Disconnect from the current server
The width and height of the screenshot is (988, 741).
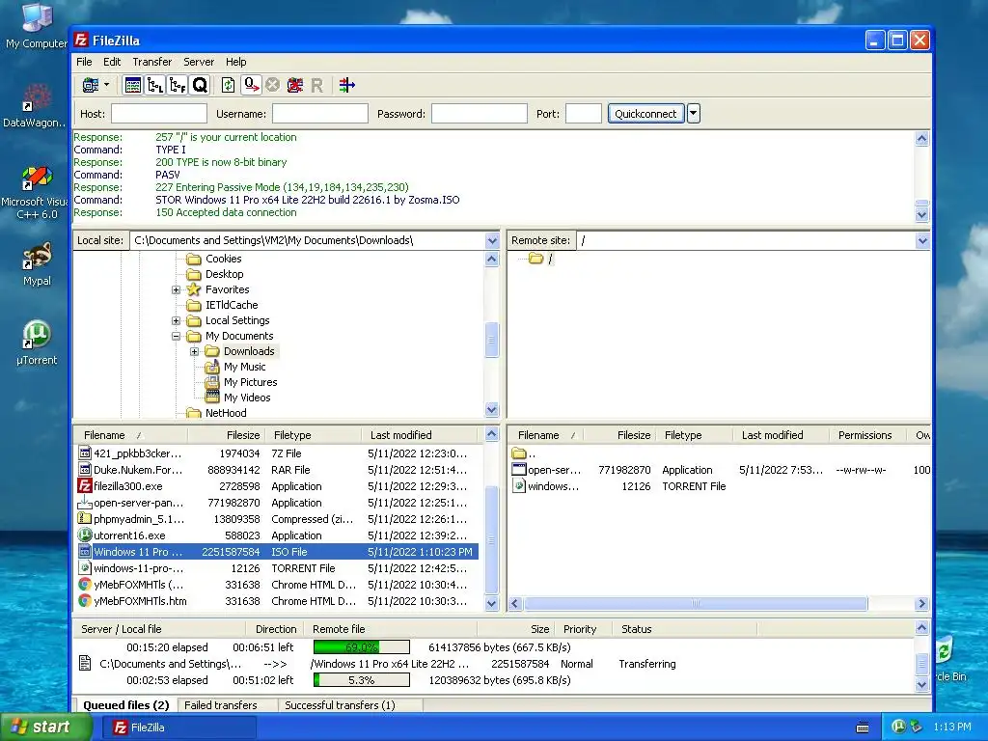click(295, 85)
